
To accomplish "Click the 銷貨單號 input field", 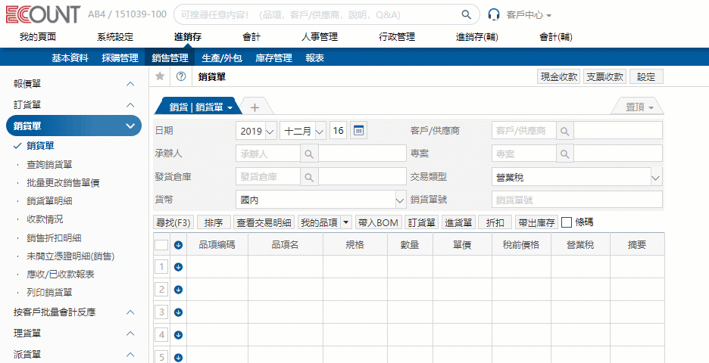I will point(576,200).
